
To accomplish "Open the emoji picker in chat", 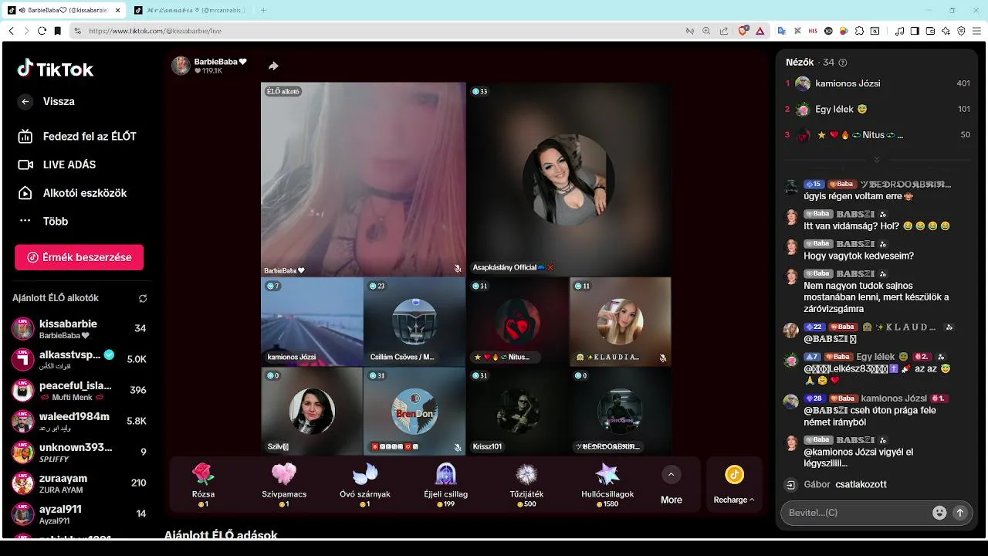I will coord(939,513).
